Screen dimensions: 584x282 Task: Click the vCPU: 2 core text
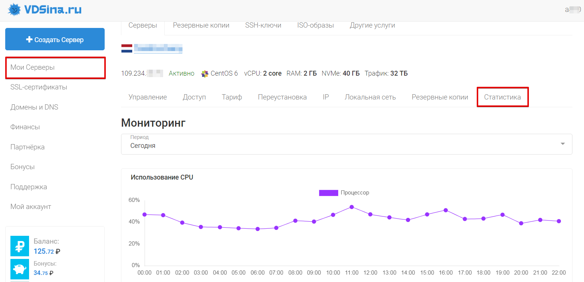point(263,74)
